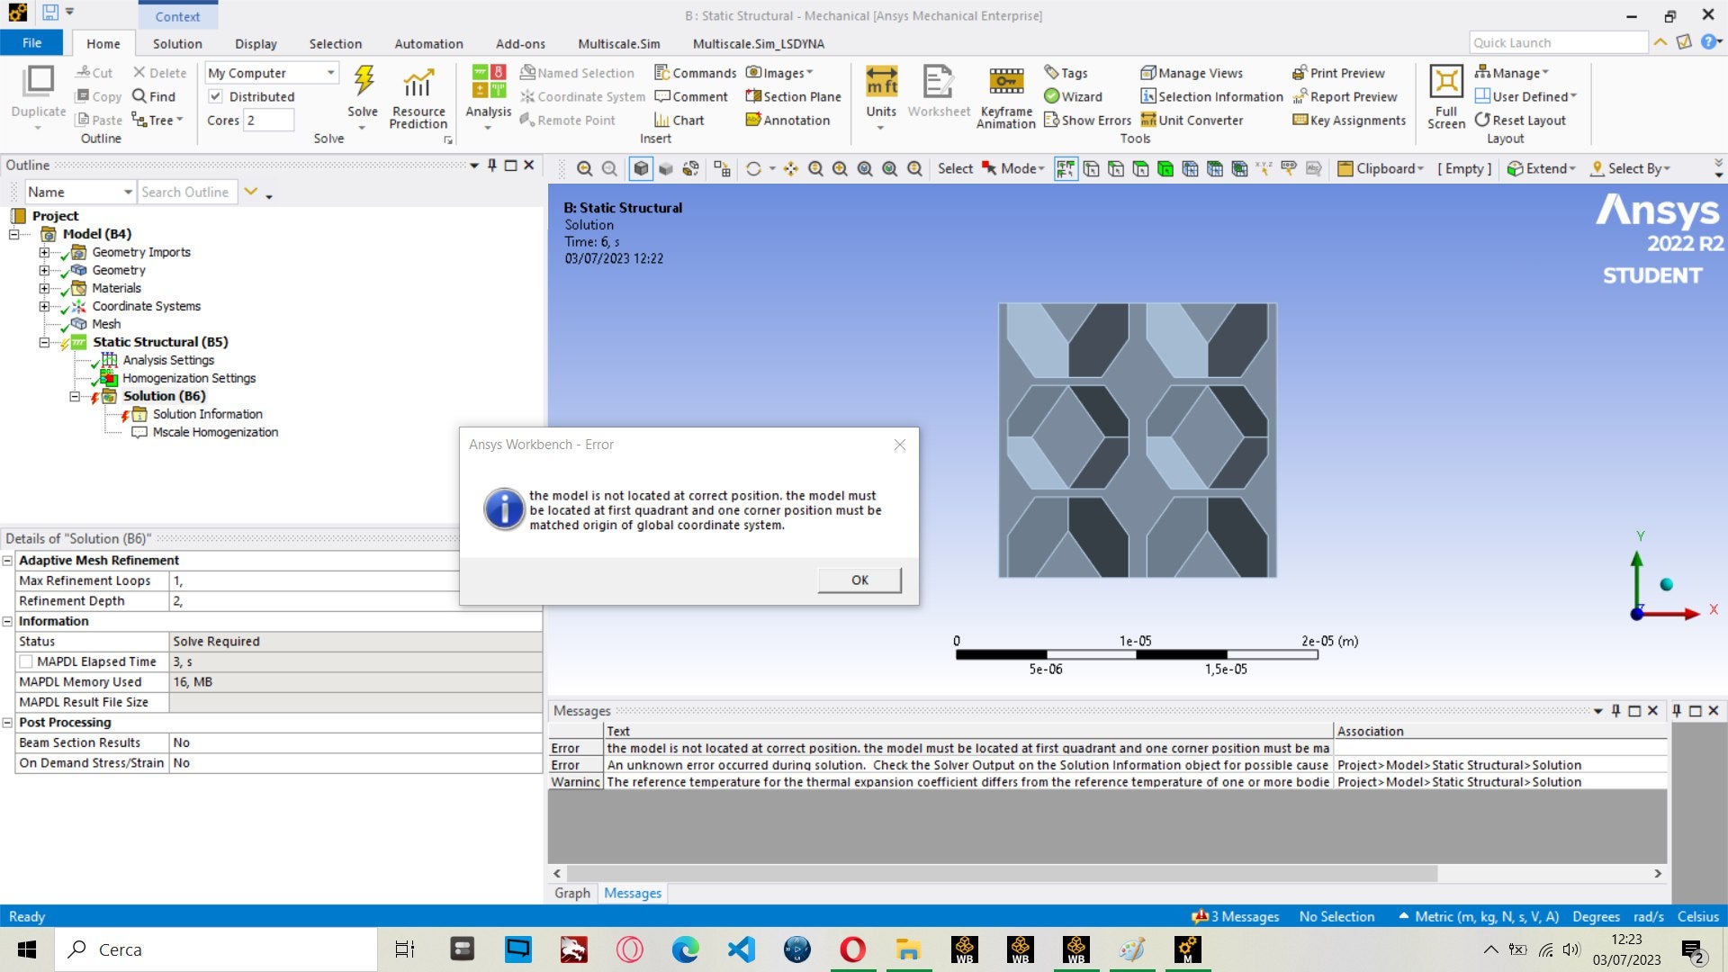The width and height of the screenshot is (1728, 972).
Task: Pin the Outline panel
Action: (x=491, y=165)
